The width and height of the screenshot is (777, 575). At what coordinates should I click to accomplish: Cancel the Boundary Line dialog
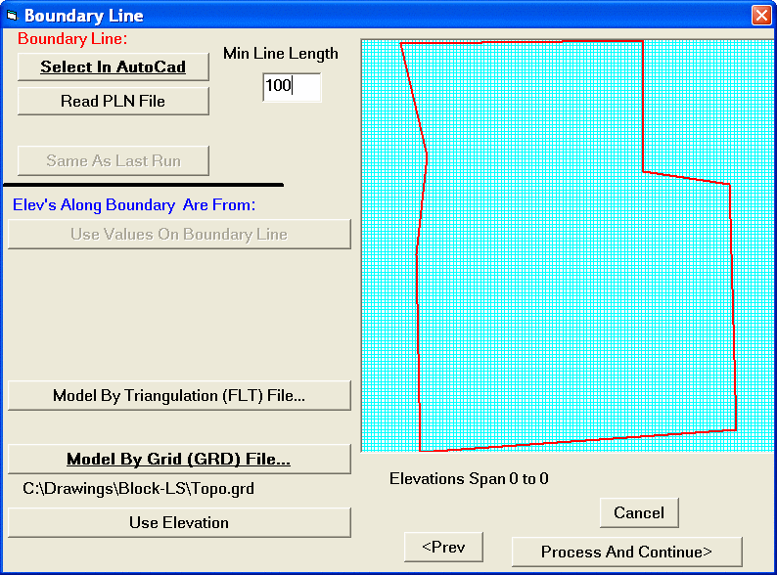coord(639,512)
